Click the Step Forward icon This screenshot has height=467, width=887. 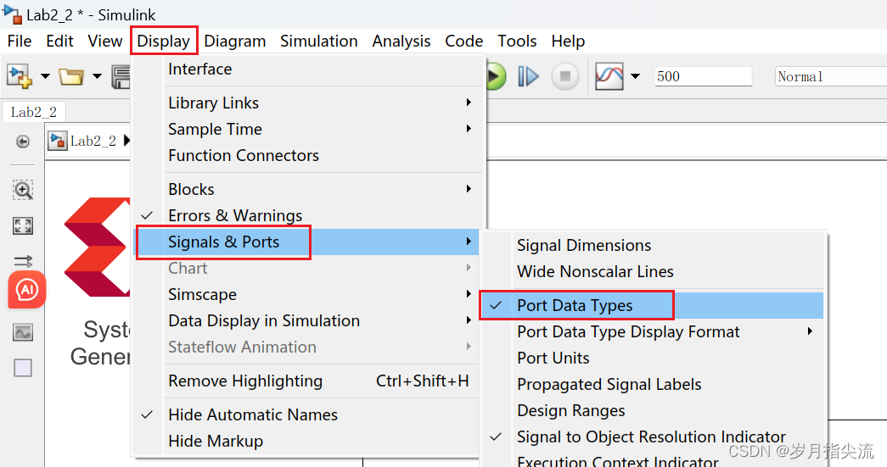tap(528, 76)
